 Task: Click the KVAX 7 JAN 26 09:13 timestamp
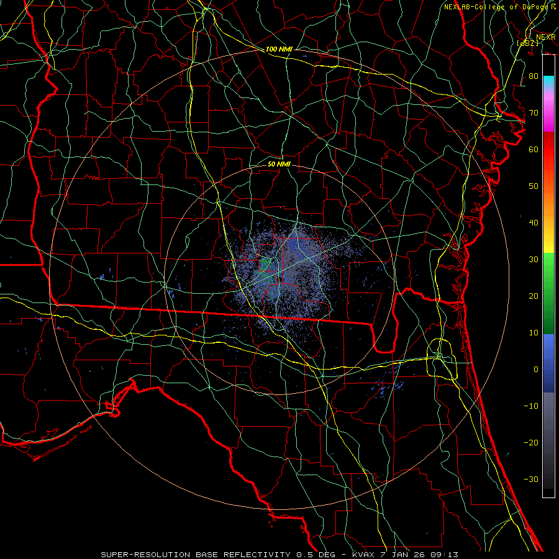405,555
